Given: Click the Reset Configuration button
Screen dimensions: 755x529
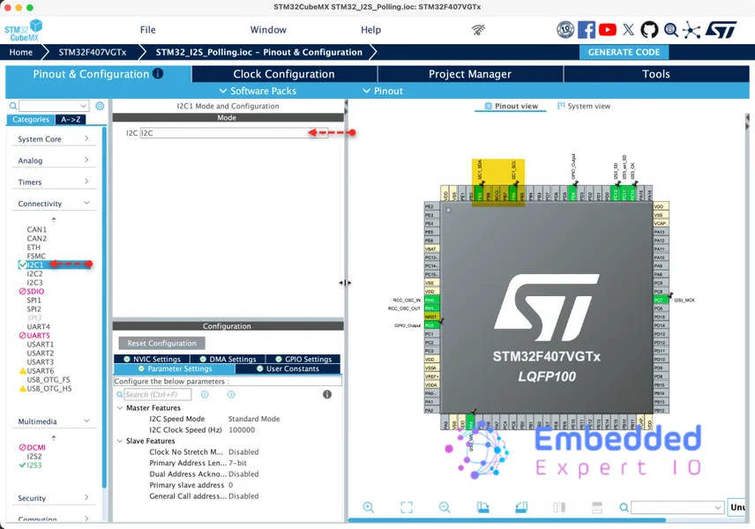Looking at the screenshot, I should click(161, 343).
